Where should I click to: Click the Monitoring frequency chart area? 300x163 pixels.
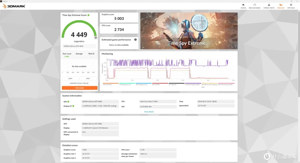pos(170,69)
